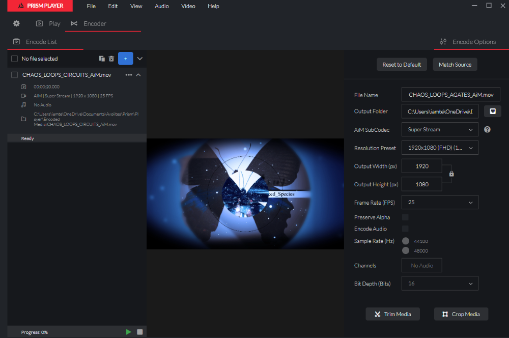This screenshot has height=338, width=509.
Task: Browse for output folder icon button
Action: coord(492,111)
